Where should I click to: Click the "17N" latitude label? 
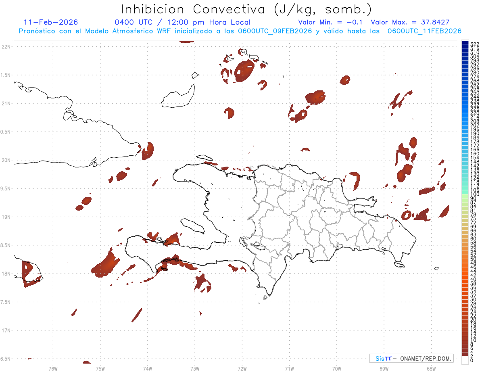click(x=6, y=330)
